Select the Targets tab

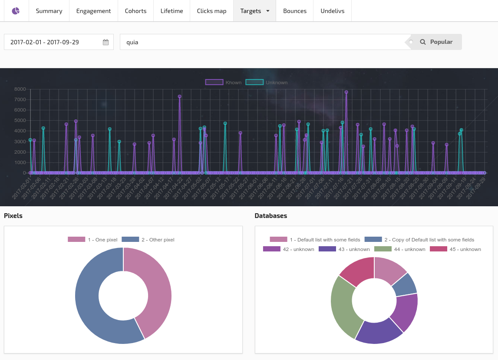pyautogui.click(x=255, y=11)
